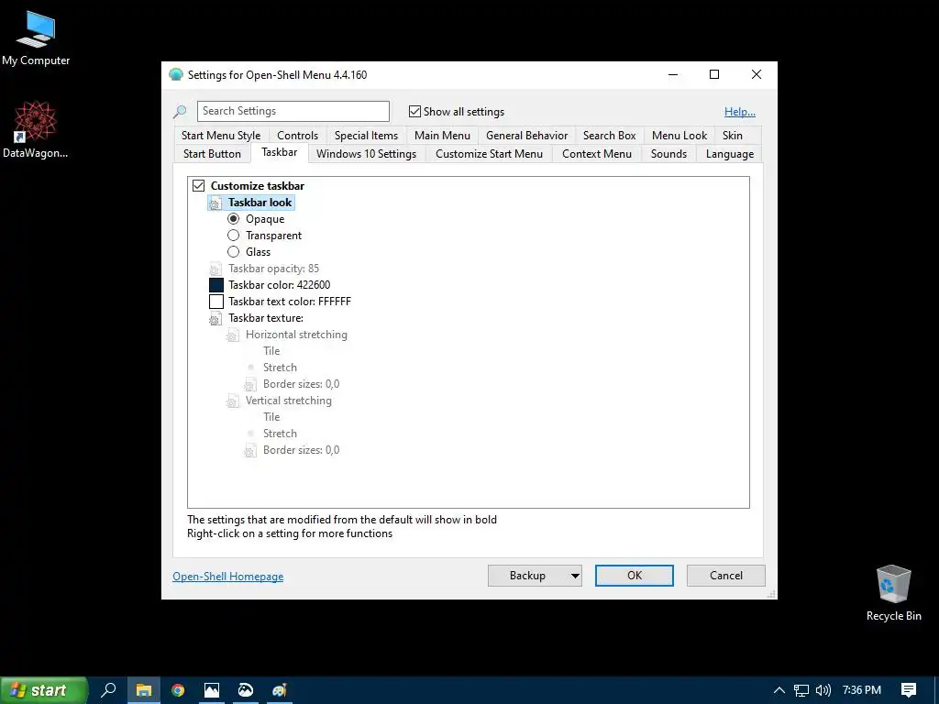This screenshot has height=704, width=939.
Task: Switch to the Menu Look tab
Action: pos(679,136)
